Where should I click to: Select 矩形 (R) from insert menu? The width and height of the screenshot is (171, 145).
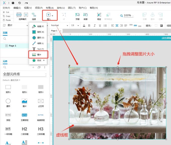(x=38, y=32)
